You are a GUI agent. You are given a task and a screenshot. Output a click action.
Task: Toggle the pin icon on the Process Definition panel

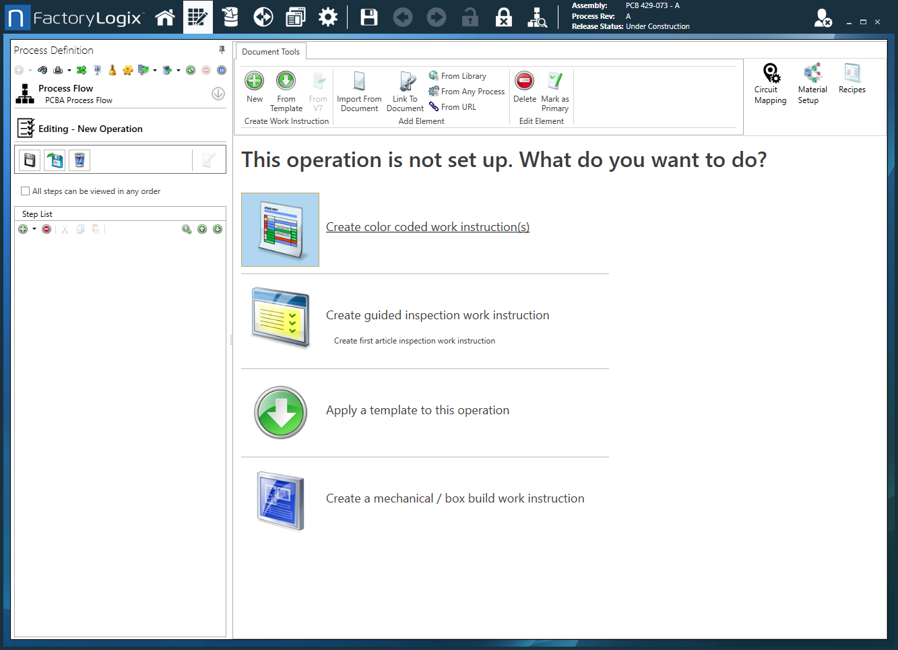[x=221, y=49]
